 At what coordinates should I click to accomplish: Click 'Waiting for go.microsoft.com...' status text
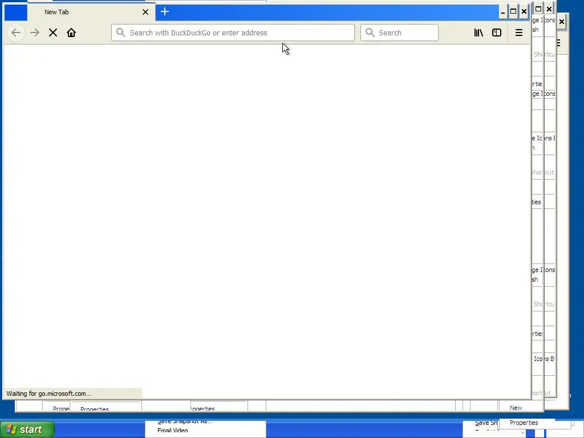(x=49, y=394)
